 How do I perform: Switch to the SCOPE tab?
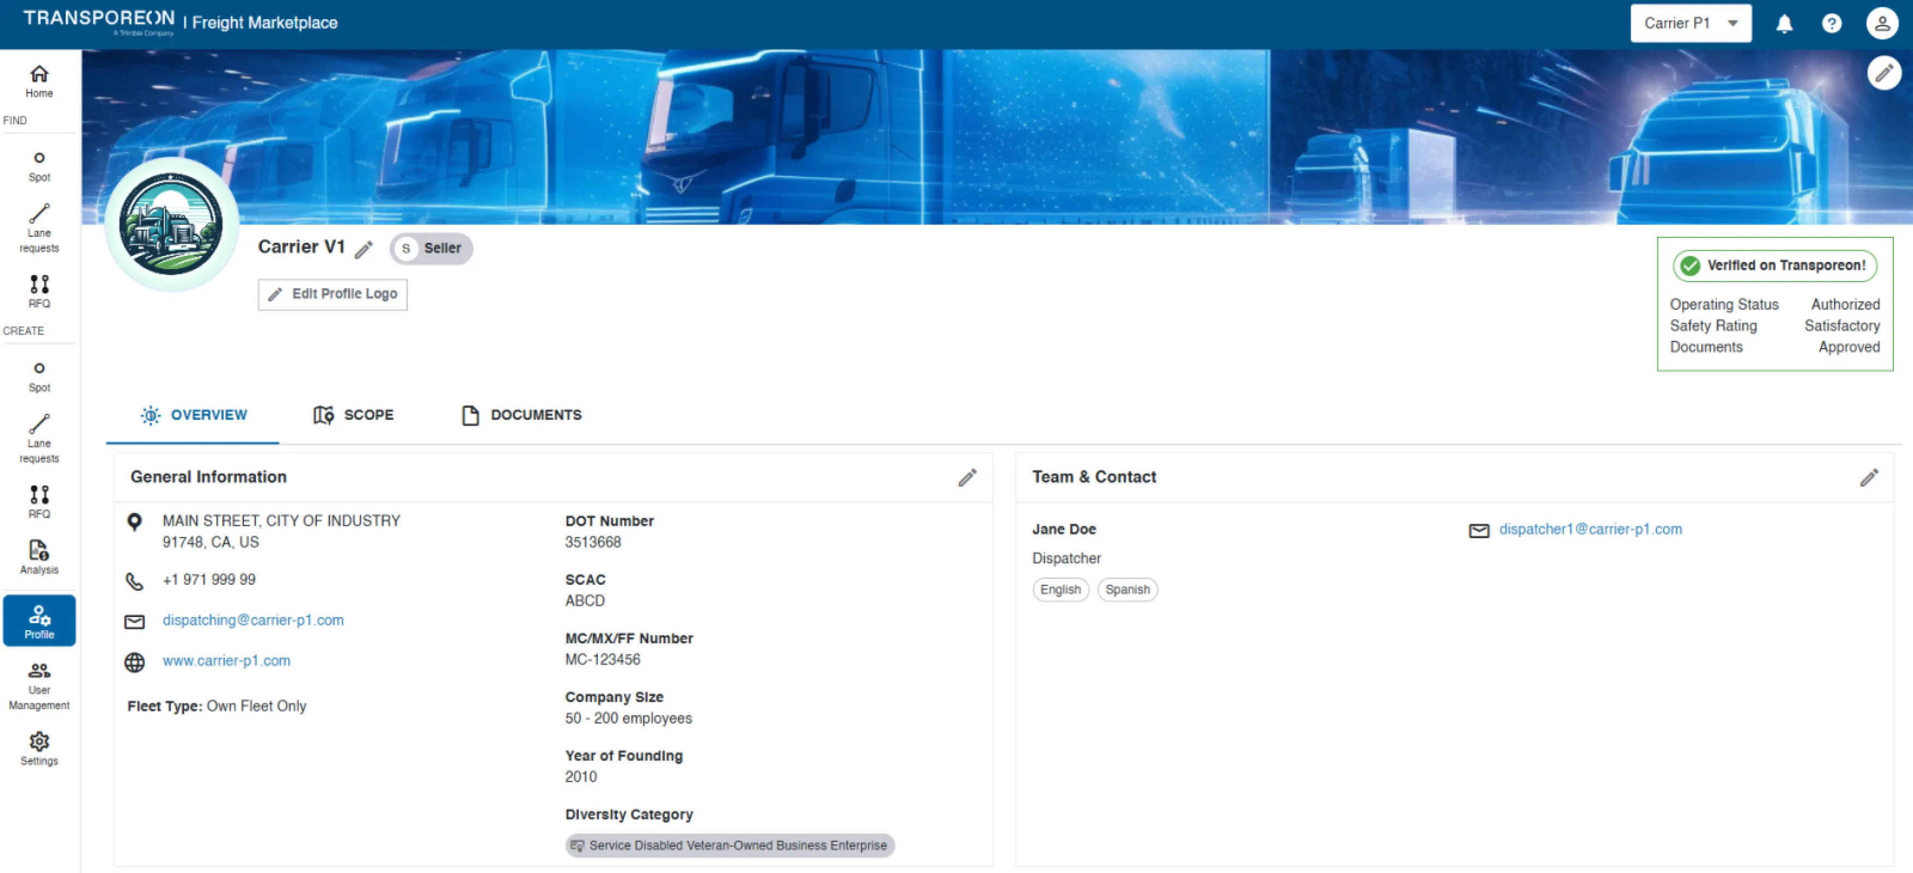[353, 415]
